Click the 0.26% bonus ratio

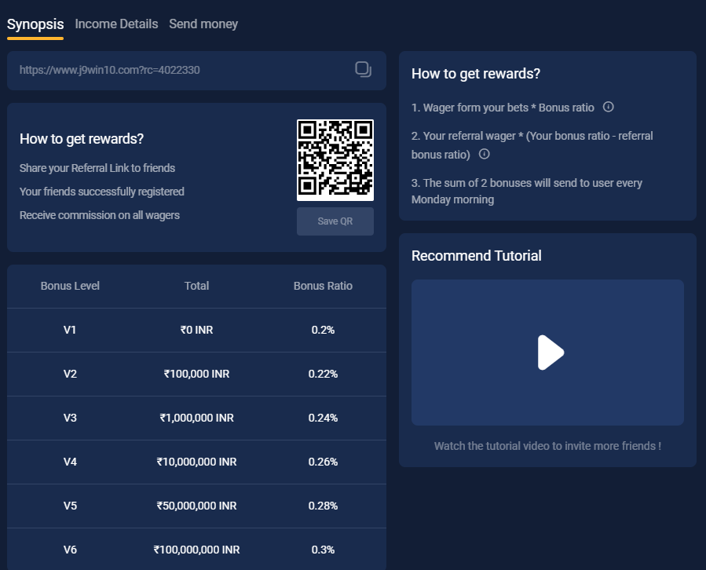(x=323, y=462)
